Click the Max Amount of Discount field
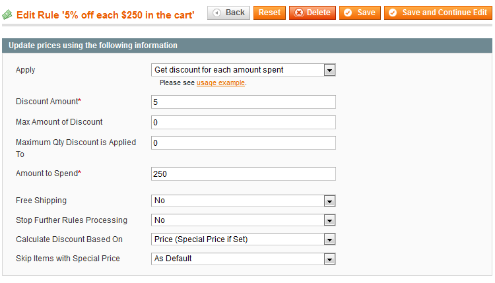 pos(244,123)
